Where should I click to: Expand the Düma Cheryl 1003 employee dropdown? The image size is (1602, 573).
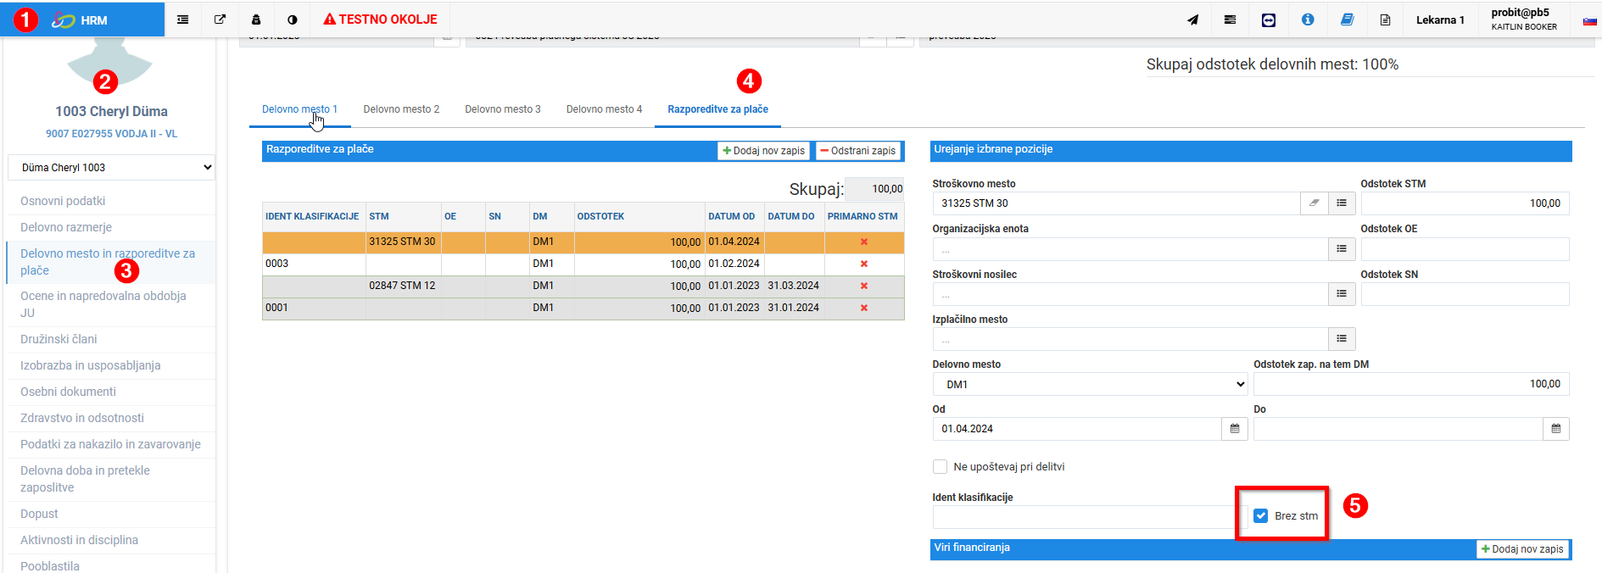click(111, 168)
